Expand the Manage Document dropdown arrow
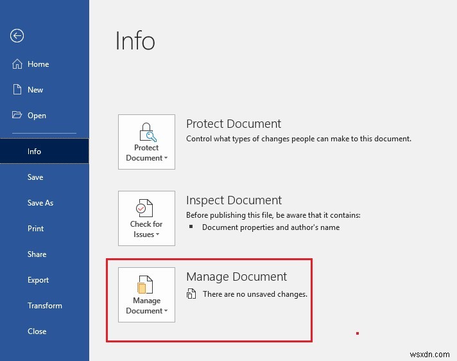The height and width of the screenshot is (361, 457). (x=166, y=310)
